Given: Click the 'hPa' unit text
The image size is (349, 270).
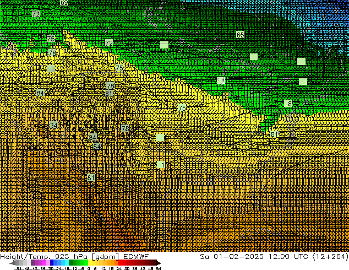Looking at the screenshot, I should (81, 257).
